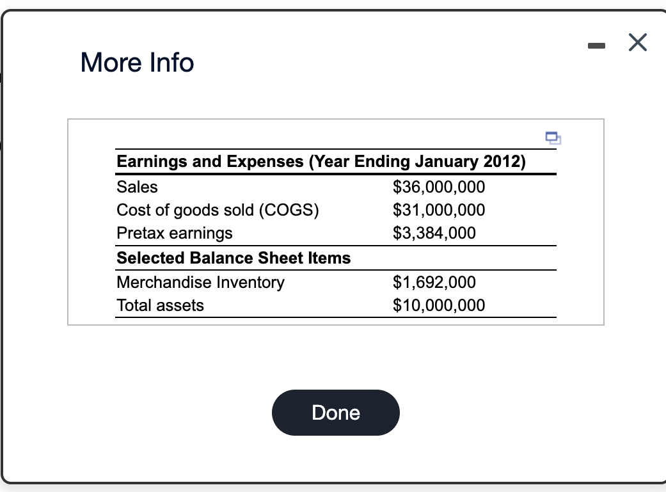666x492 pixels.
Task: Click the Cost of goods sold (COGS) label
Action: pos(218,210)
